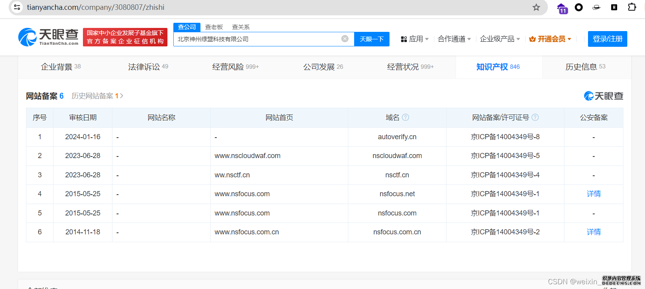Click the site info icon beside URL
The image size is (645, 289).
17,7
